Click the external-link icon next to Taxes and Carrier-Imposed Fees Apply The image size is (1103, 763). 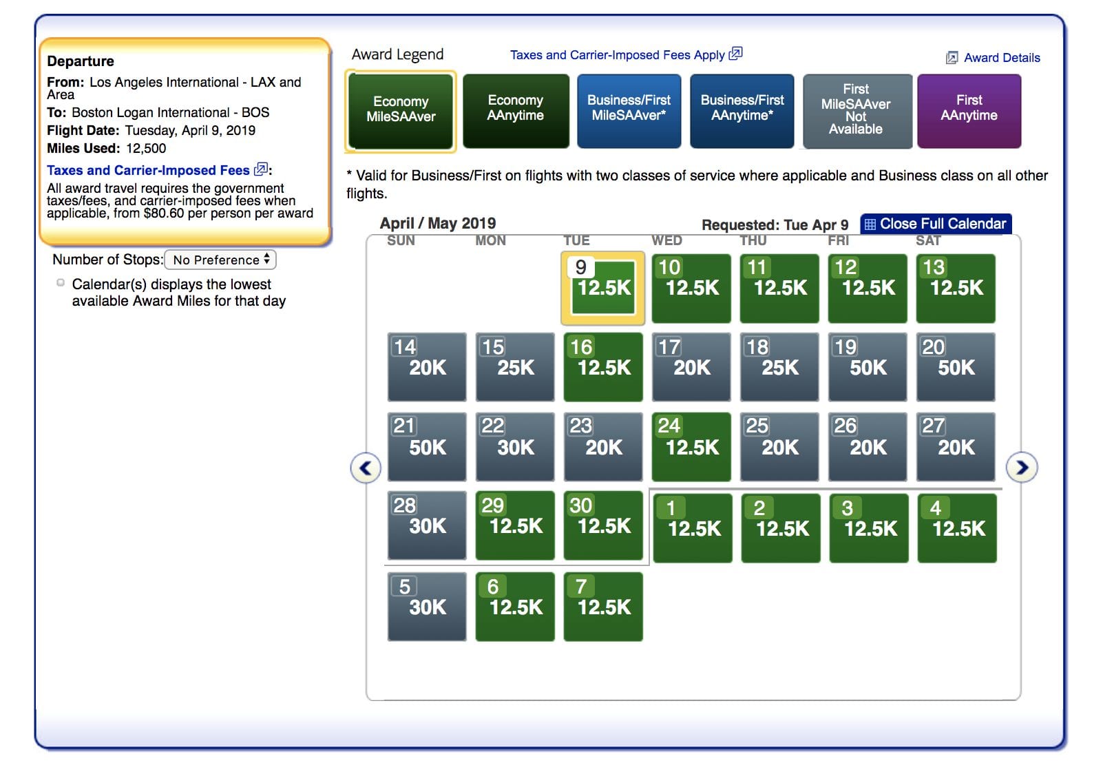[735, 54]
